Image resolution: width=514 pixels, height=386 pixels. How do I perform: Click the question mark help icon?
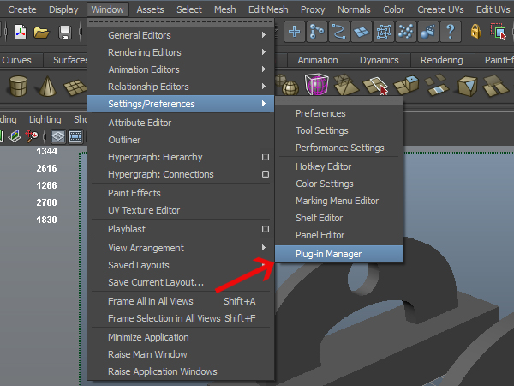451,32
